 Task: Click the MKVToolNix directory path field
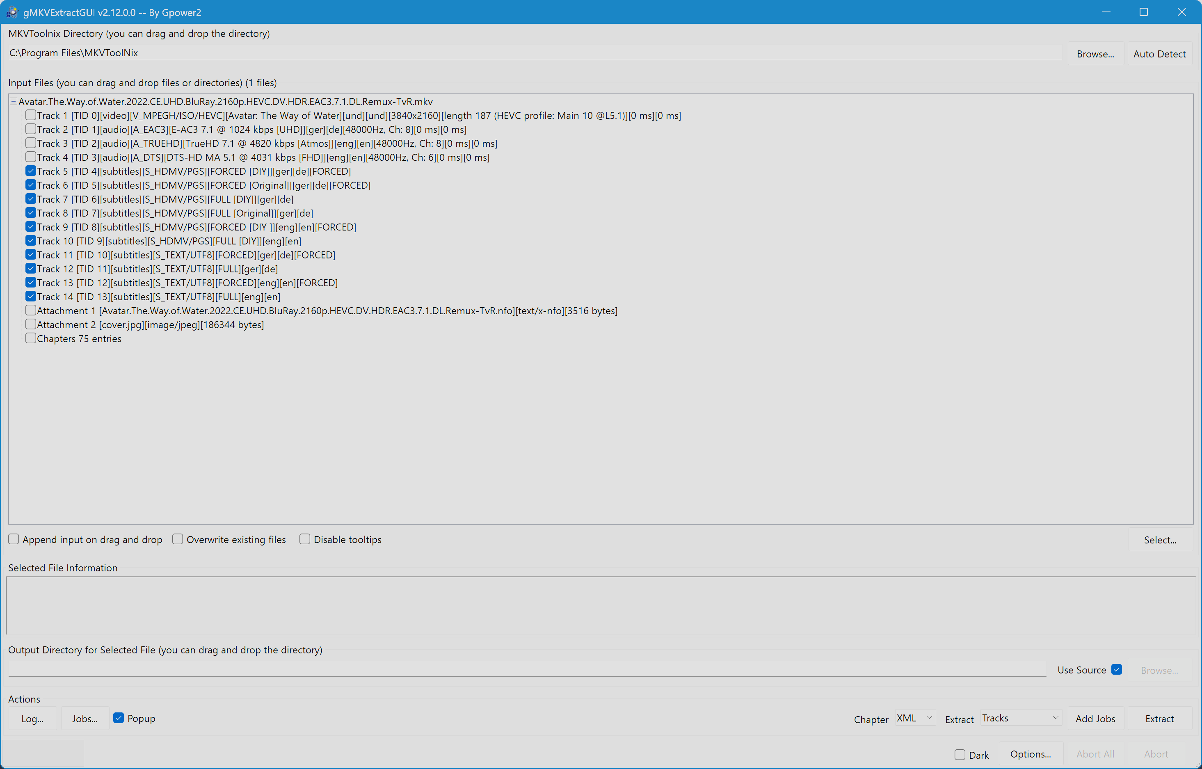coord(534,53)
